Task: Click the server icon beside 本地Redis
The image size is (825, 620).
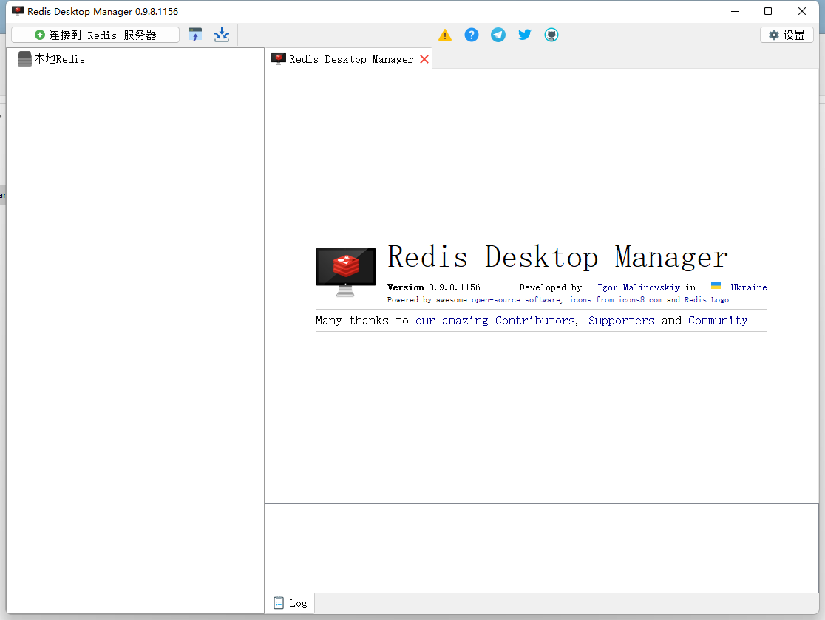Action: 24,59
